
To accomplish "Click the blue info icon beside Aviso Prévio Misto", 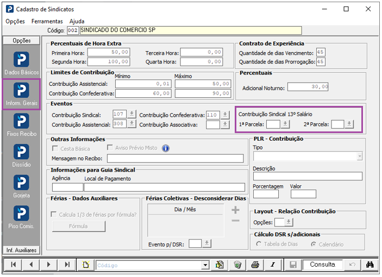I will 166,148.
